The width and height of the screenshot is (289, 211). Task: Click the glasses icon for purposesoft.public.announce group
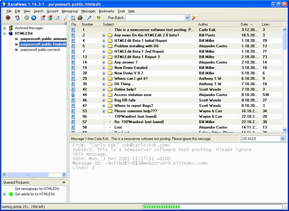point(16,39)
